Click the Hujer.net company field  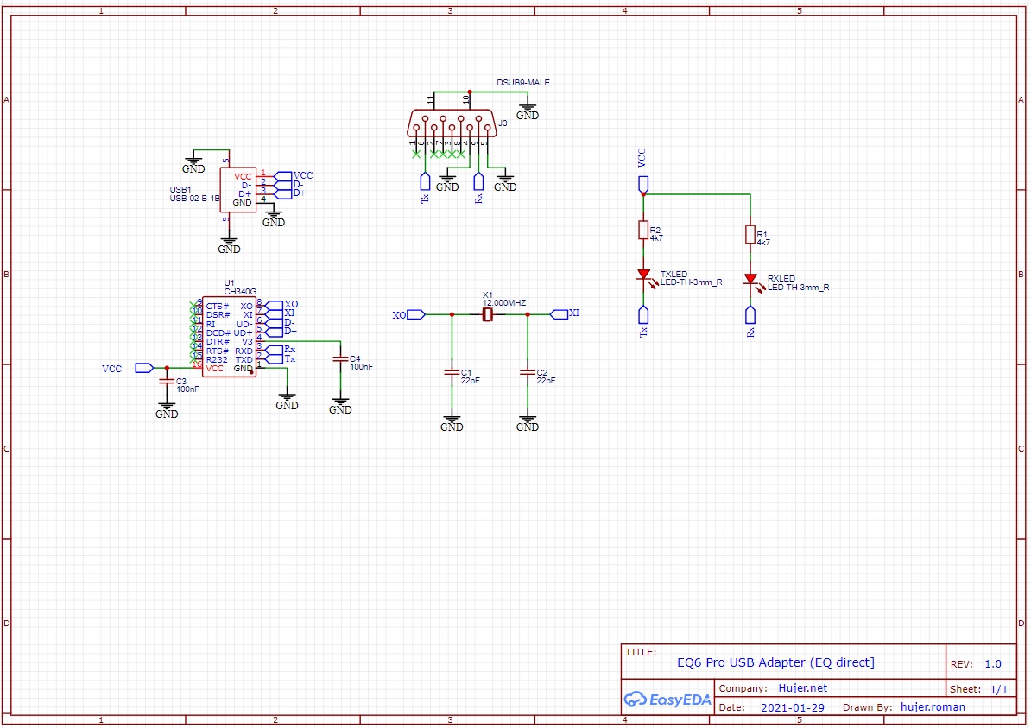(802, 688)
